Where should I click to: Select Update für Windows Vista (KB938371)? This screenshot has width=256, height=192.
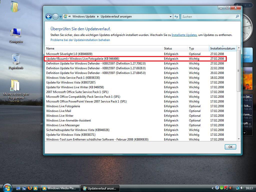click(x=140, y=135)
